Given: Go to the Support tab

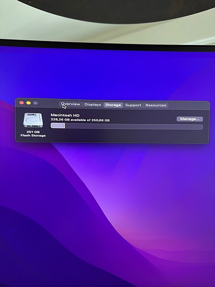Looking at the screenshot, I should click(x=133, y=105).
